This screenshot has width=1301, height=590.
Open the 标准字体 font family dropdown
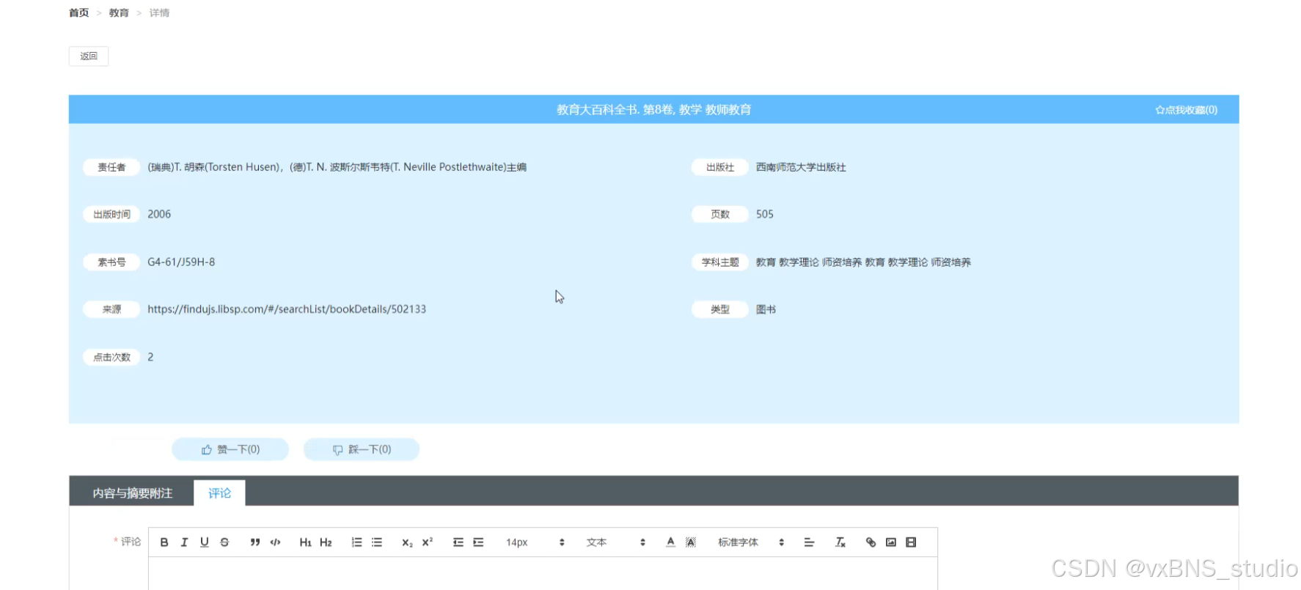click(751, 542)
